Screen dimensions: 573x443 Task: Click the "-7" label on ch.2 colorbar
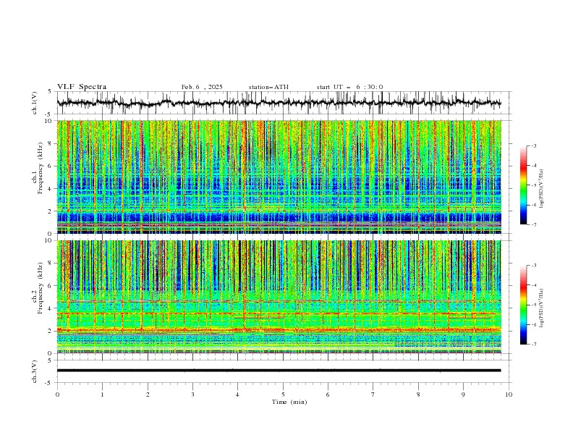tap(534, 344)
